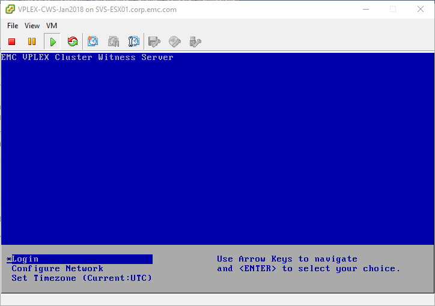
Task: Connect floppy device toolbar icon
Action: click(154, 42)
